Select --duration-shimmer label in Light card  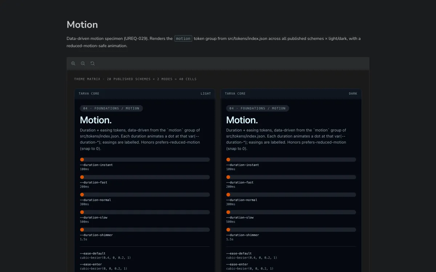click(x=96, y=235)
